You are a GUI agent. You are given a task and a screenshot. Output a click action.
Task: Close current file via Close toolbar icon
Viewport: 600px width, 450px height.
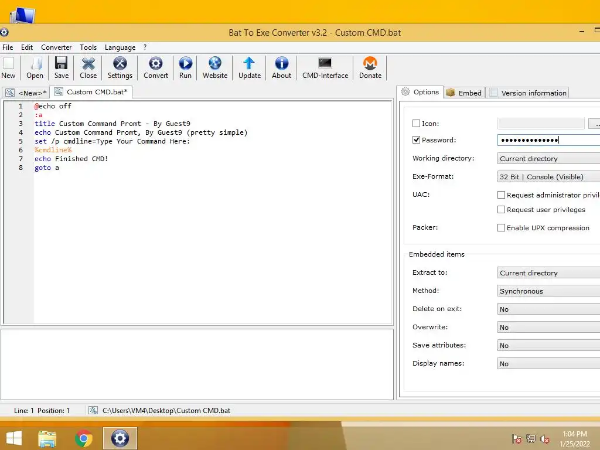(88, 68)
